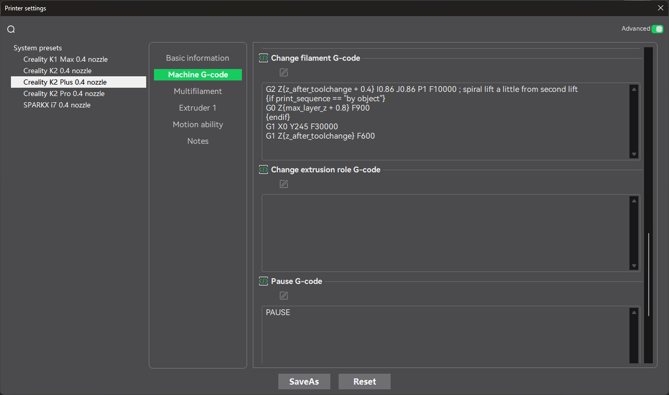Go to the Extruder 1 tab
Image resolution: width=669 pixels, height=395 pixels.
198,108
